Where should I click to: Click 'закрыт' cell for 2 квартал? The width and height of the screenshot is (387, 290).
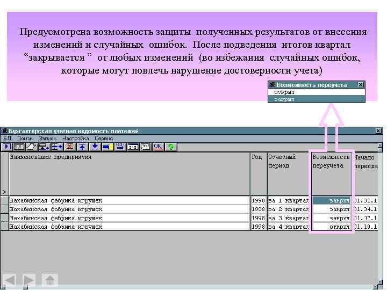tap(332, 209)
